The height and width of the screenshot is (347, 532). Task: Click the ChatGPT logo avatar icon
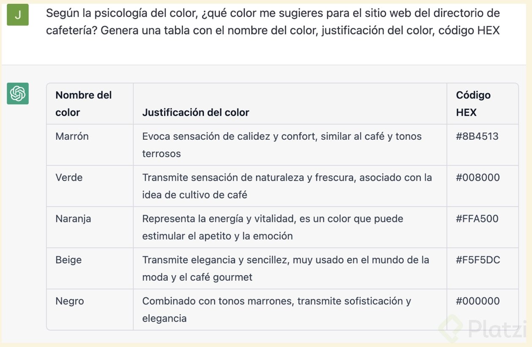point(18,93)
